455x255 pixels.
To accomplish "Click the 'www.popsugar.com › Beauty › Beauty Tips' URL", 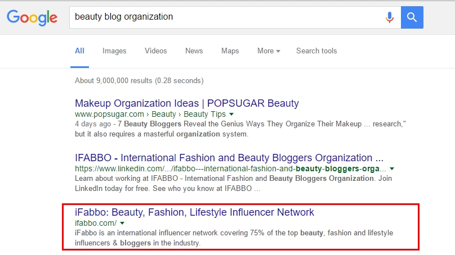I will [150, 115].
